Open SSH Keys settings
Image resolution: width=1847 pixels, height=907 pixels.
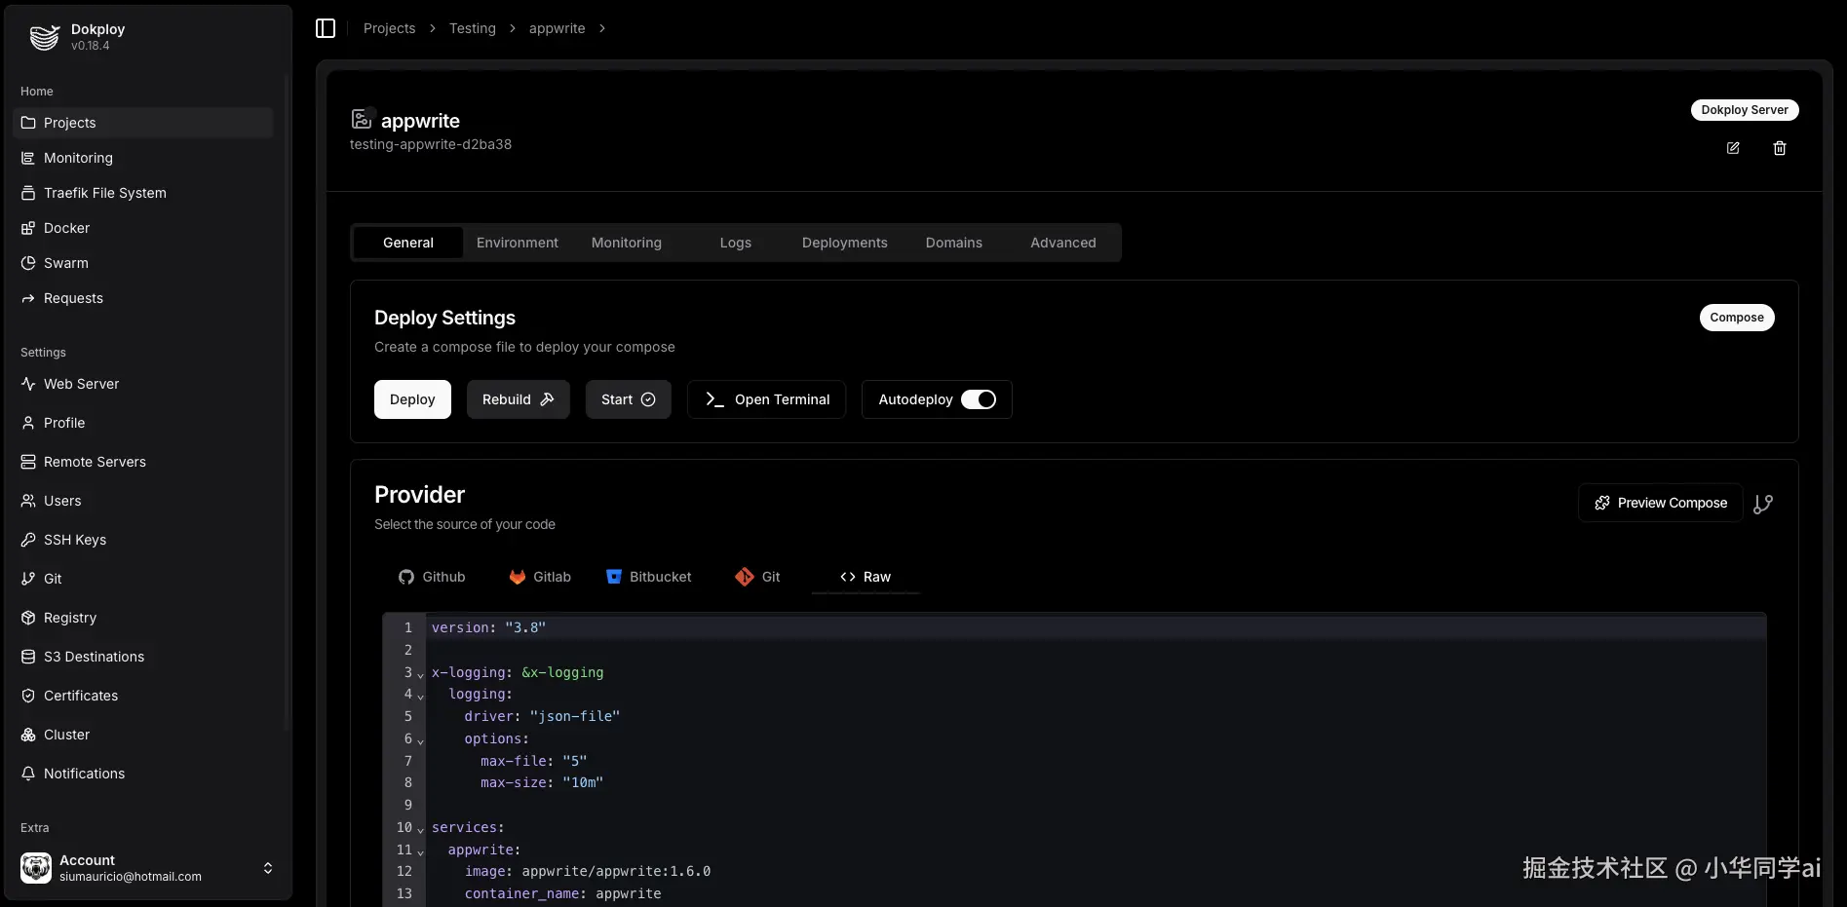pyautogui.click(x=143, y=540)
